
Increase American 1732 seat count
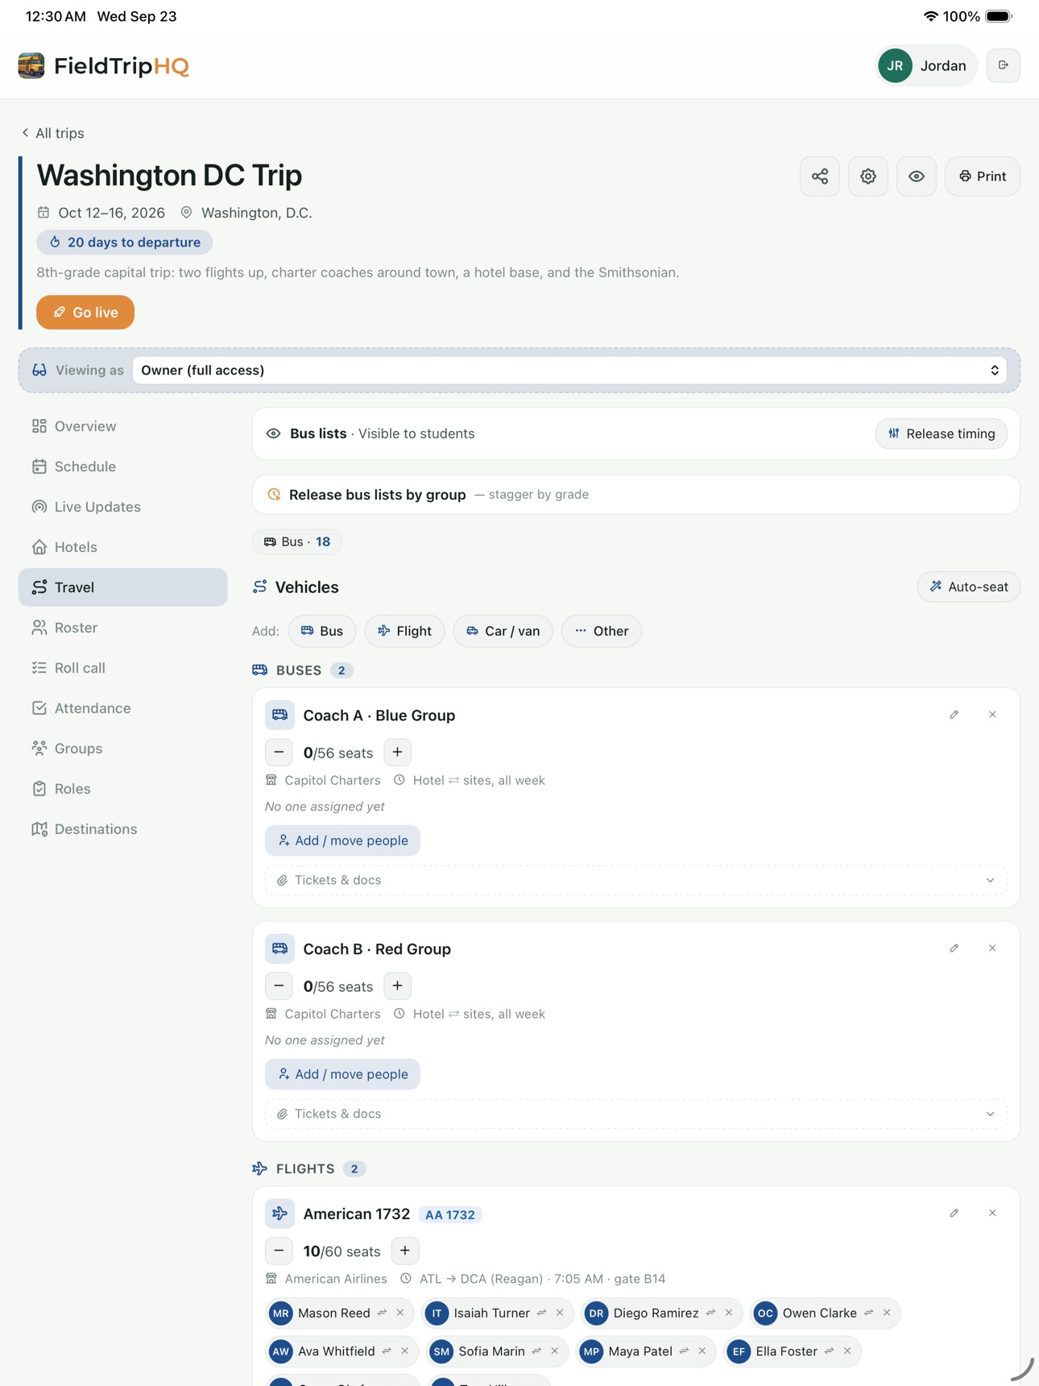405,1251
